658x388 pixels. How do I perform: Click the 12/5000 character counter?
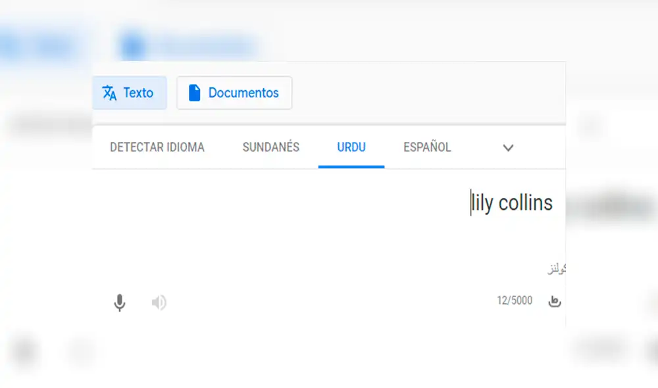tap(515, 301)
